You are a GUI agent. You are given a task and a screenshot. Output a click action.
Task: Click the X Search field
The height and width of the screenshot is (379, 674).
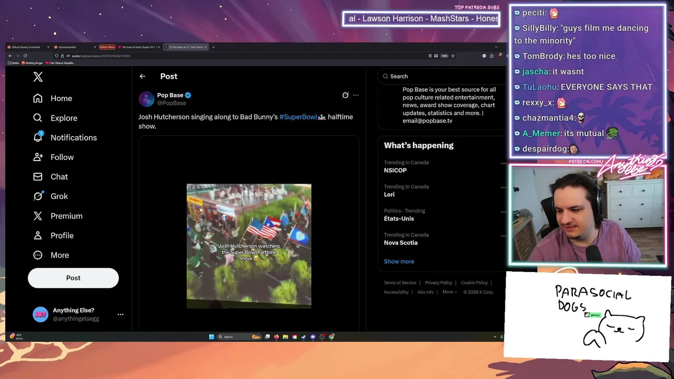click(x=442, y=76)
